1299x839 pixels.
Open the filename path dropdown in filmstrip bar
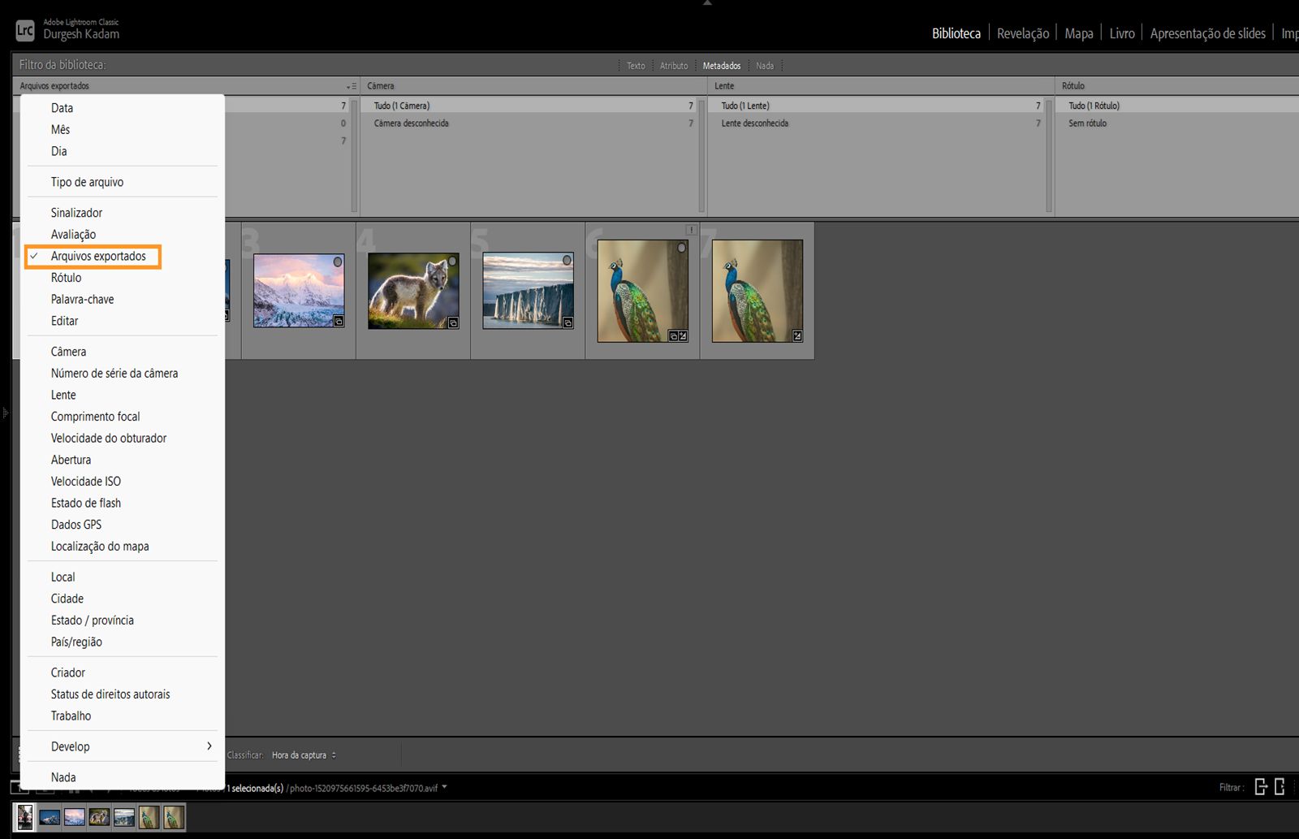[444, 787]
